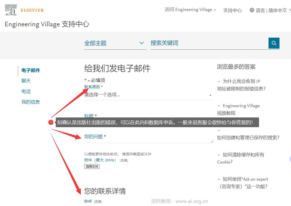Select 聊天 in the sidebar
Viewport: 291px width, 206px height.
(26, 81)
